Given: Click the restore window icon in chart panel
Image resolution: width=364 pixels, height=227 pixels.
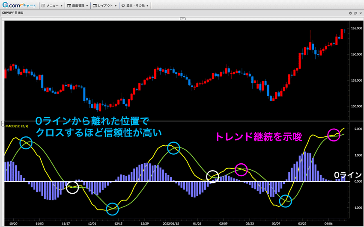Looking at the screenshot, I should pos(355,14).
